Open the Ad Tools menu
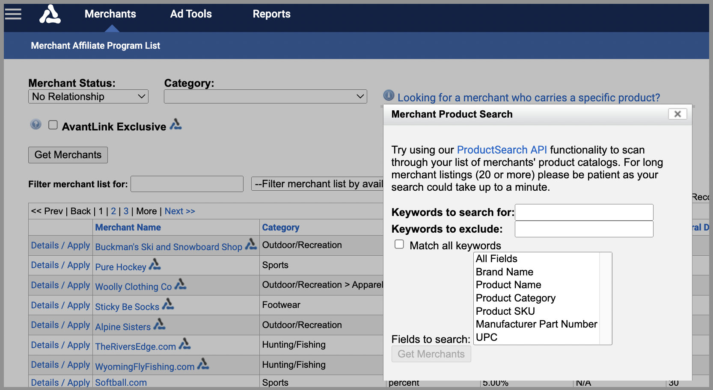The width and height of the screenshot is (713, 390). pos(191,14)
